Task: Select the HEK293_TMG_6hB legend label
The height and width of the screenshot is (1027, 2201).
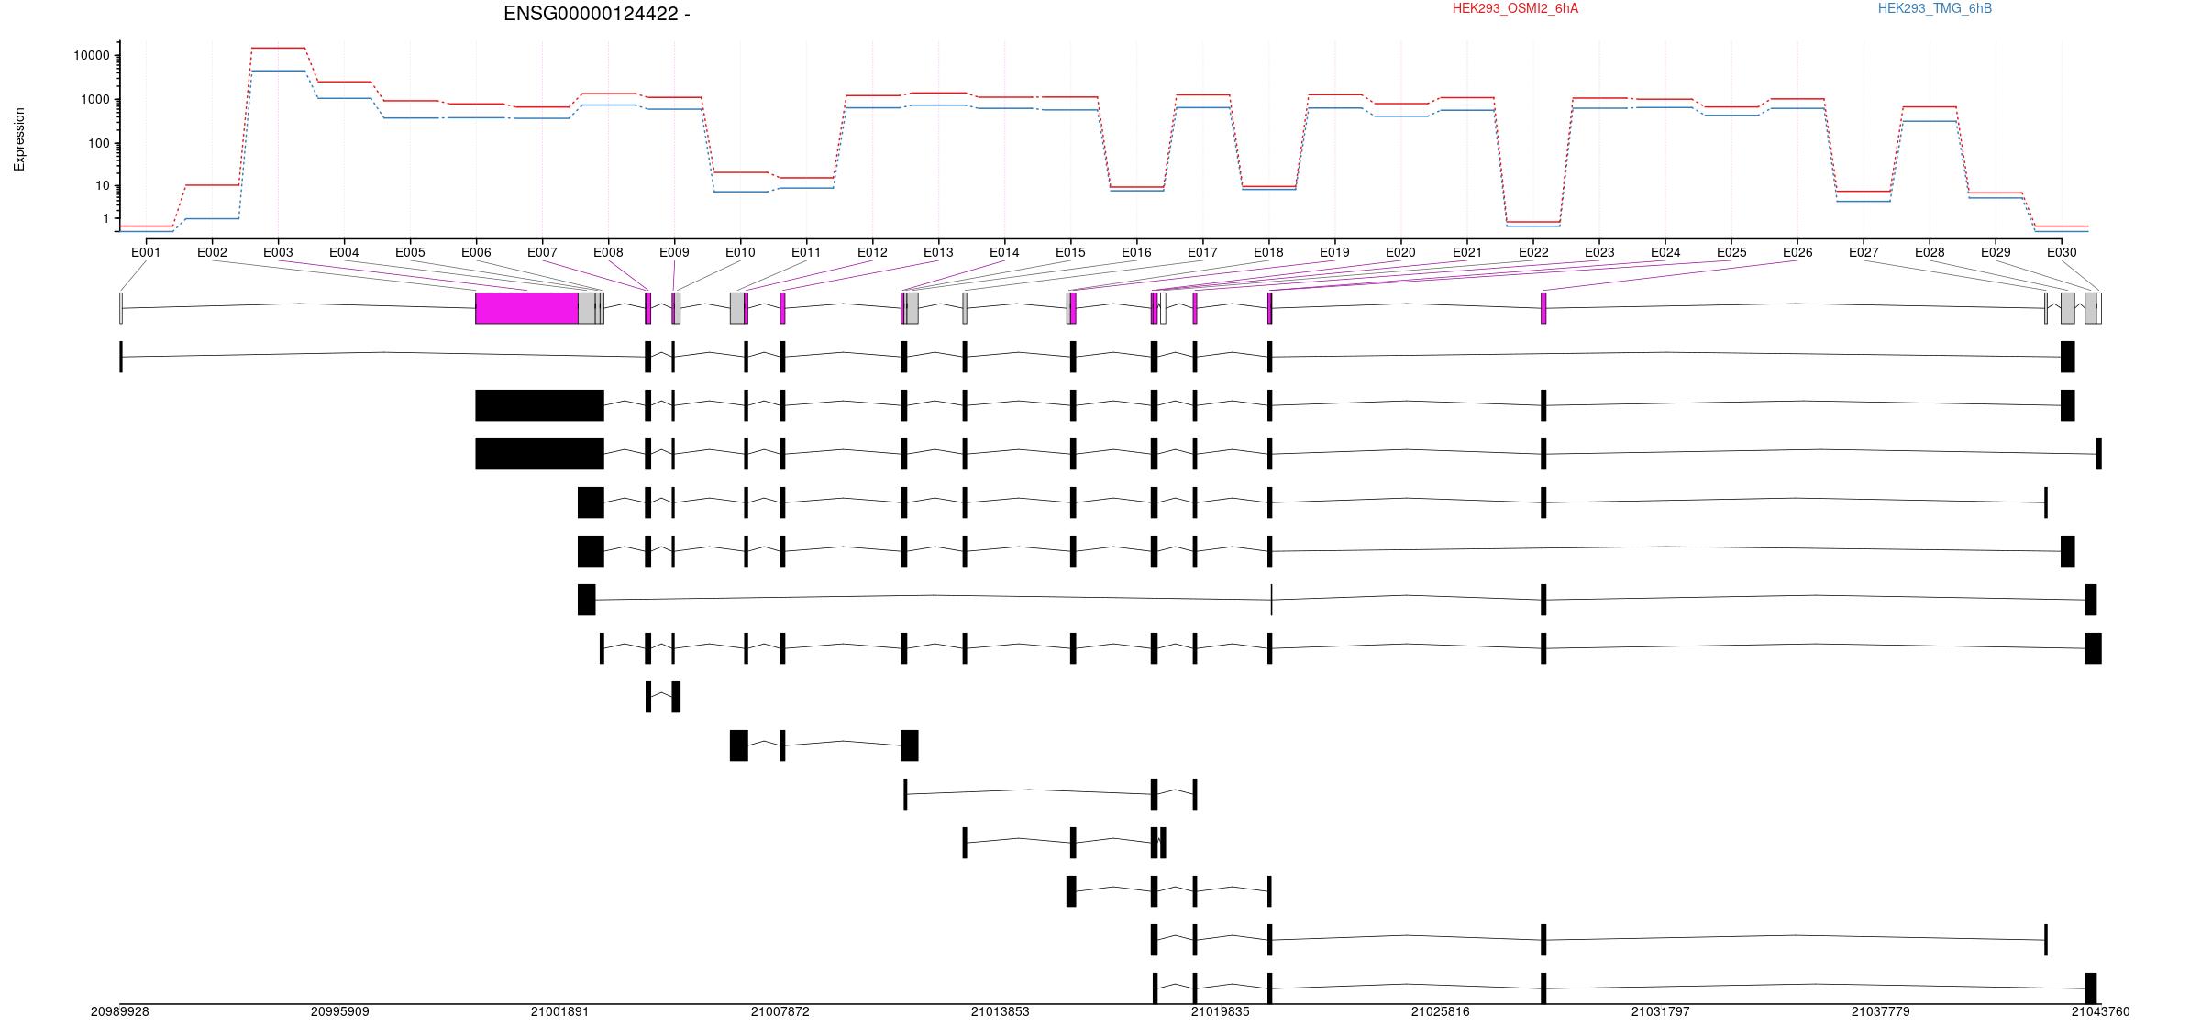Action: [1934, 8]
